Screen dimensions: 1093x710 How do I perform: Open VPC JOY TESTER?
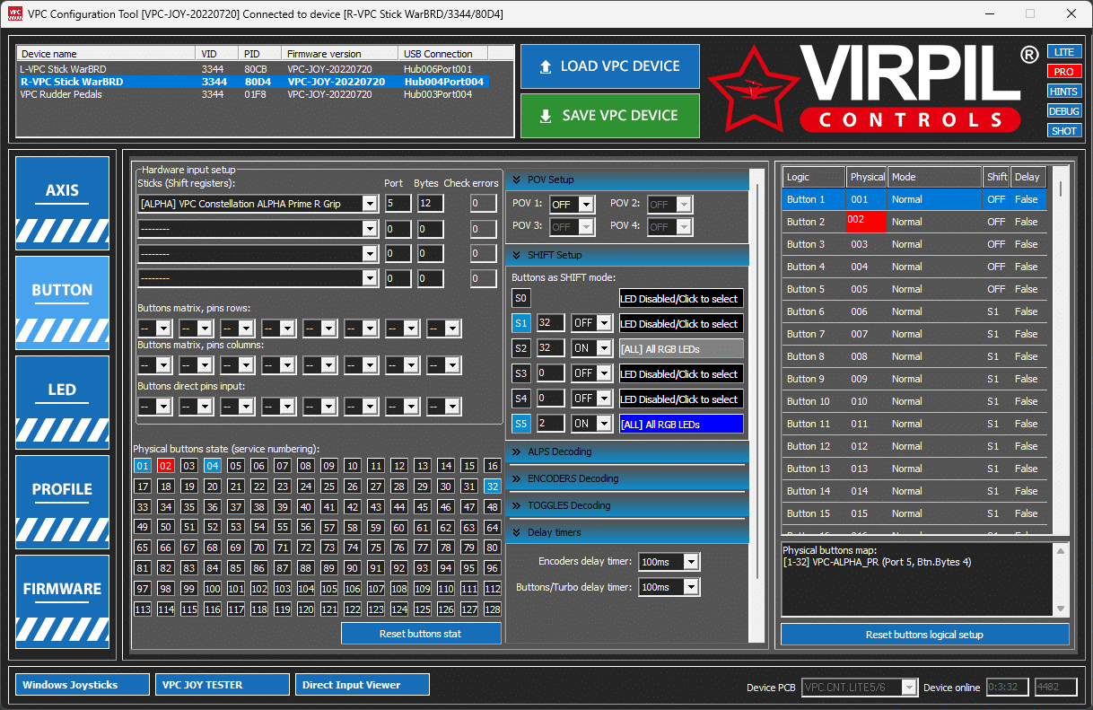coord(222,685)
